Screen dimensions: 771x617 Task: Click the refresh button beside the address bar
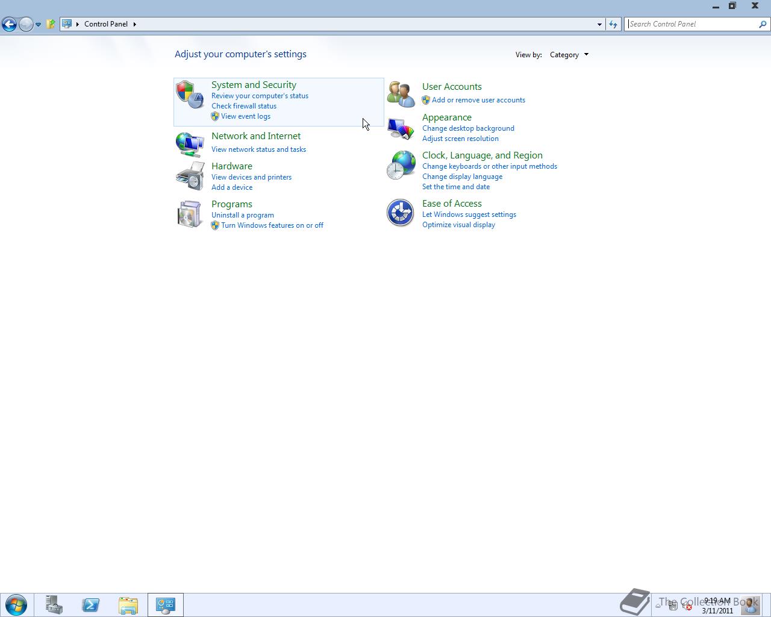[x=613, y=24]
